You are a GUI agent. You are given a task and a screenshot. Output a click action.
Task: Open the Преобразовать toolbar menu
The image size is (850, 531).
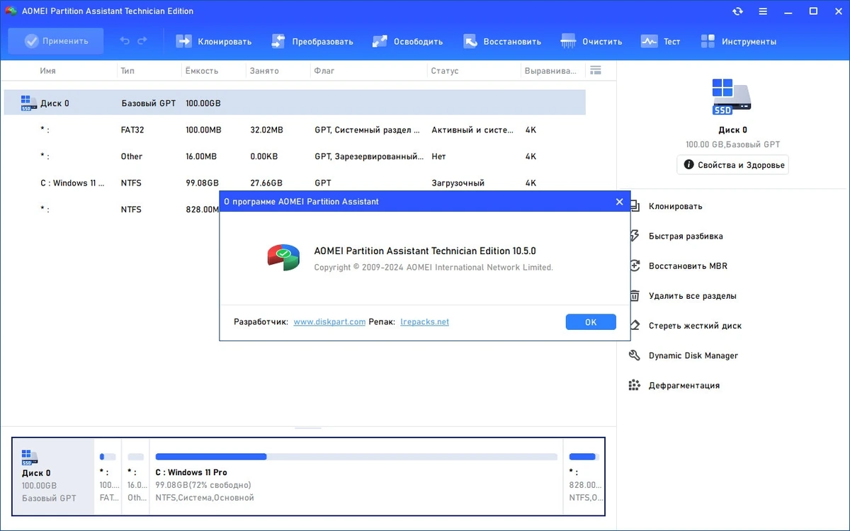point(312,41)
